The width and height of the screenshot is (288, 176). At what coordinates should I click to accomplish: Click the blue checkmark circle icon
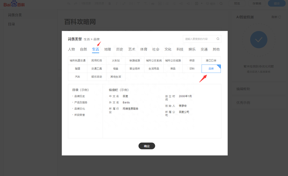click(x=259, y=40)
